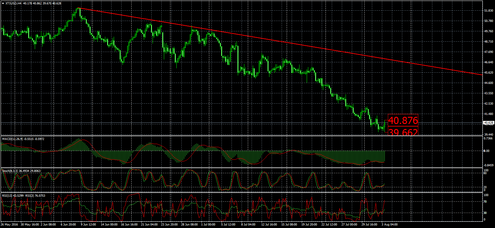
Task: Click the 0.7366 MACD scale value
Action: [x=489, y=138]
